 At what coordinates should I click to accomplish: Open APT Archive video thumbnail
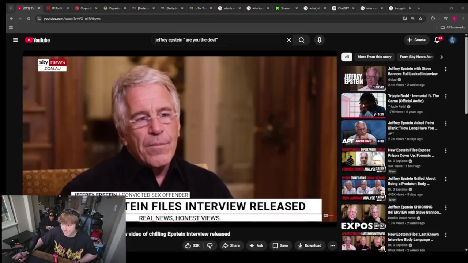click(363, 132)
